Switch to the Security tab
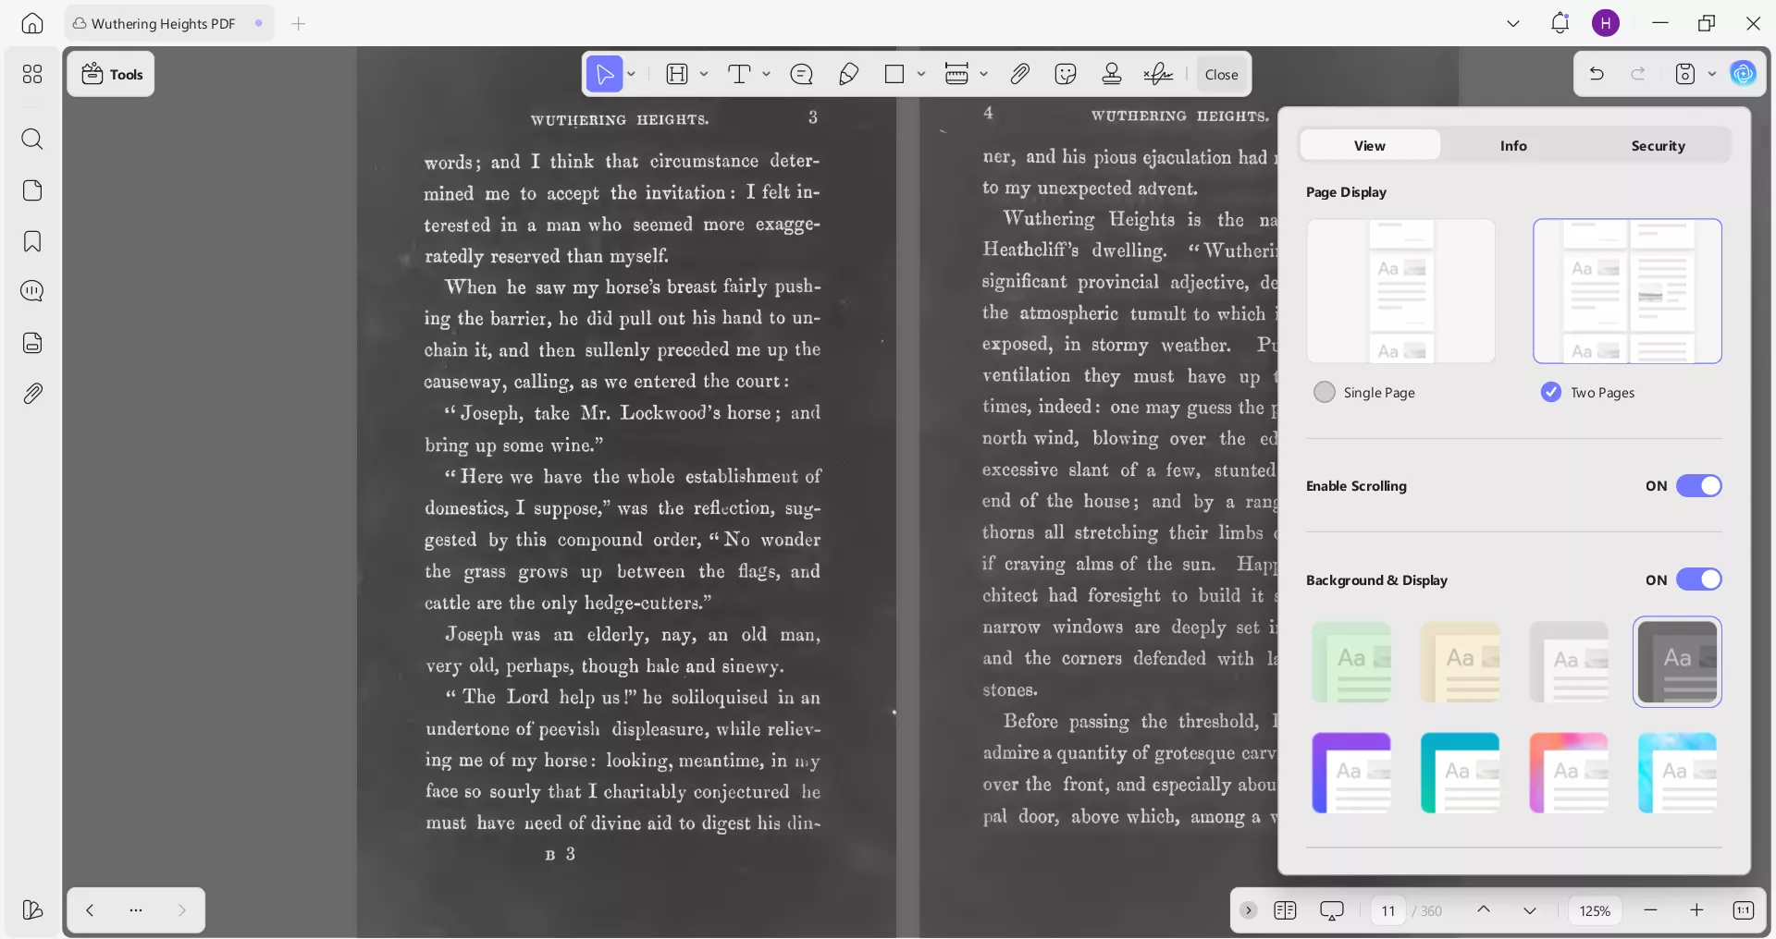This screenshot has width=1776, height=939. 1658,145
